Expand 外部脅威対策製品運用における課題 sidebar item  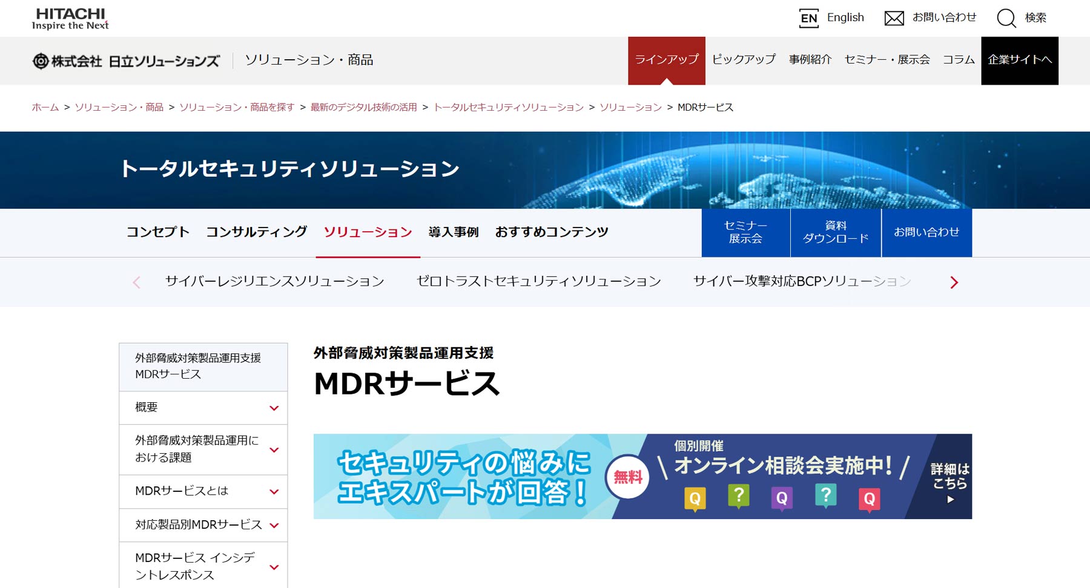pyautogui.click(x=203, y=449)
